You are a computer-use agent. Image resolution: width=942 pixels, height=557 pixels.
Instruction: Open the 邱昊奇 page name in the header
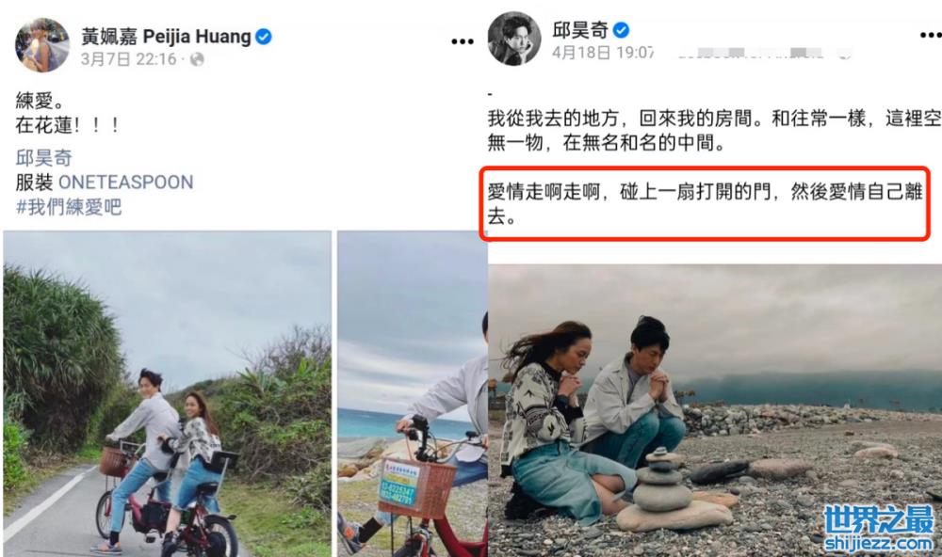coord(580,29)
